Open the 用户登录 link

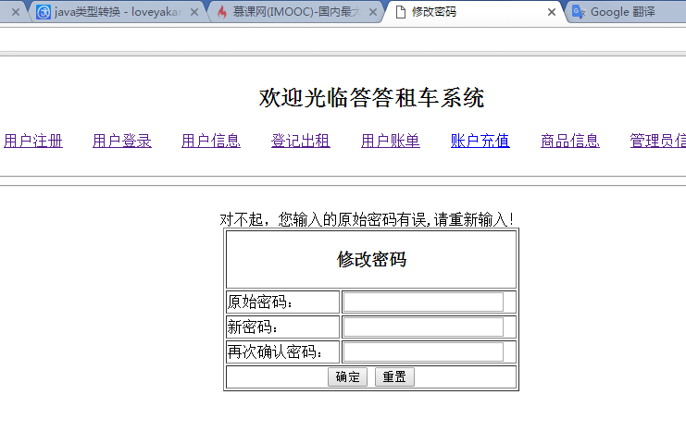coord(122,142)
